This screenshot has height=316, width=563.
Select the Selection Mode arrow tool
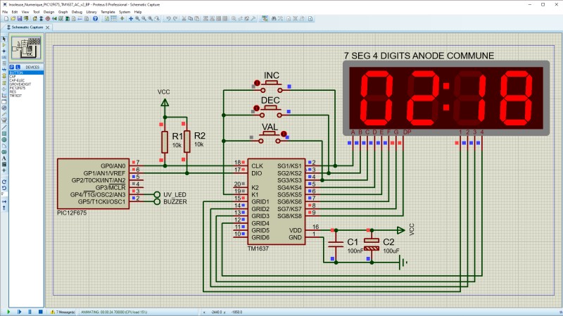[4, 38]
